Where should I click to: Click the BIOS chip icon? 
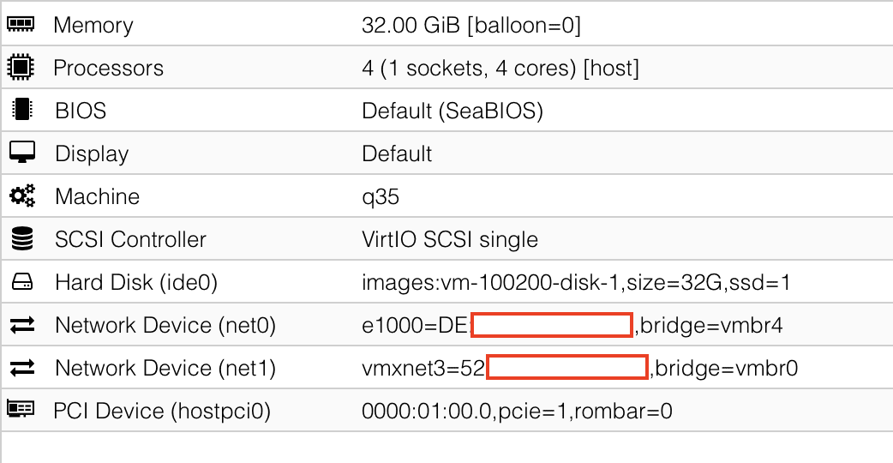pos(21,111)
